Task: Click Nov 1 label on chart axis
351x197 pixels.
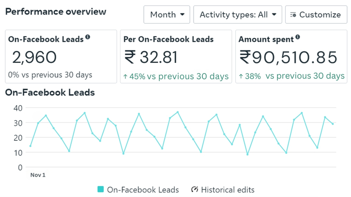Action: (38, 175)
